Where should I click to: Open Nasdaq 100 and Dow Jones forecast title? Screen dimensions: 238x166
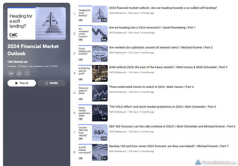click(168, 146)
